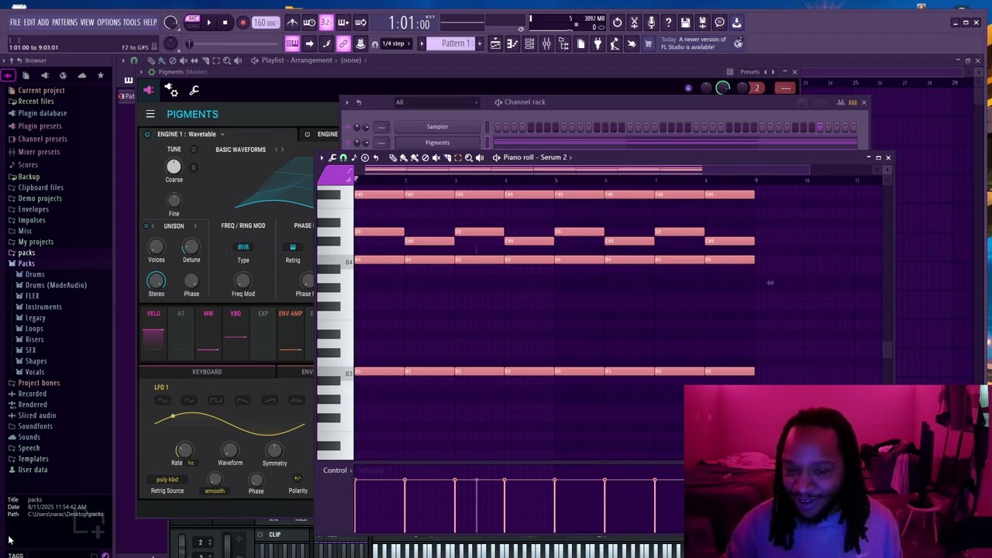Screen dimensions: 992x558
Task: Toggle Engine 1 power button
Action: [x=146, y=134]
